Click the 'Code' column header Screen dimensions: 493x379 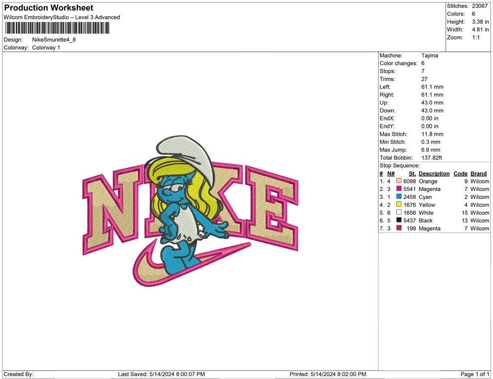(x=460, y=173)
